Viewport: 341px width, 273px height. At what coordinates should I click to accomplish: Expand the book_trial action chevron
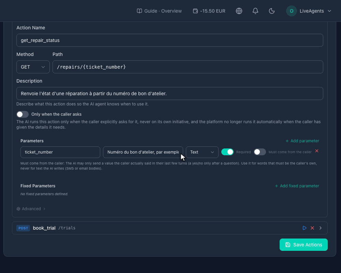(x=320, y=228)
